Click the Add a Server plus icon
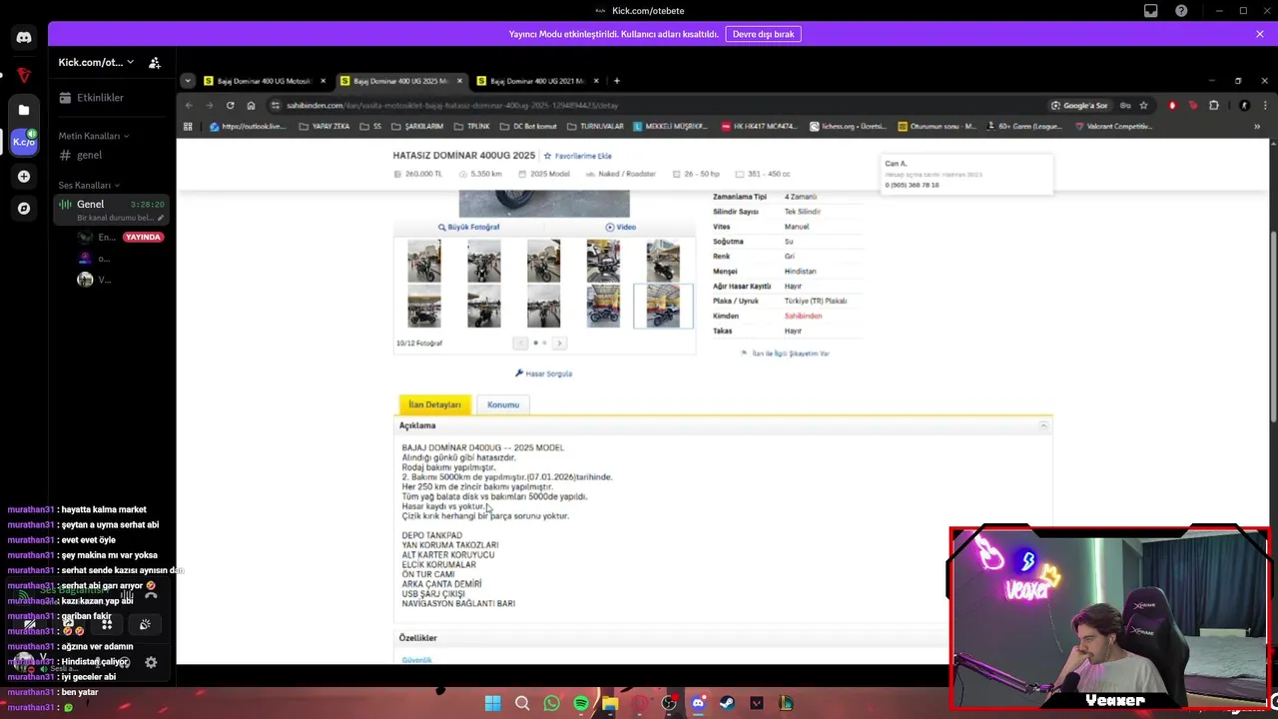Viewport: 1278px width, 719px height. [24, 176]
